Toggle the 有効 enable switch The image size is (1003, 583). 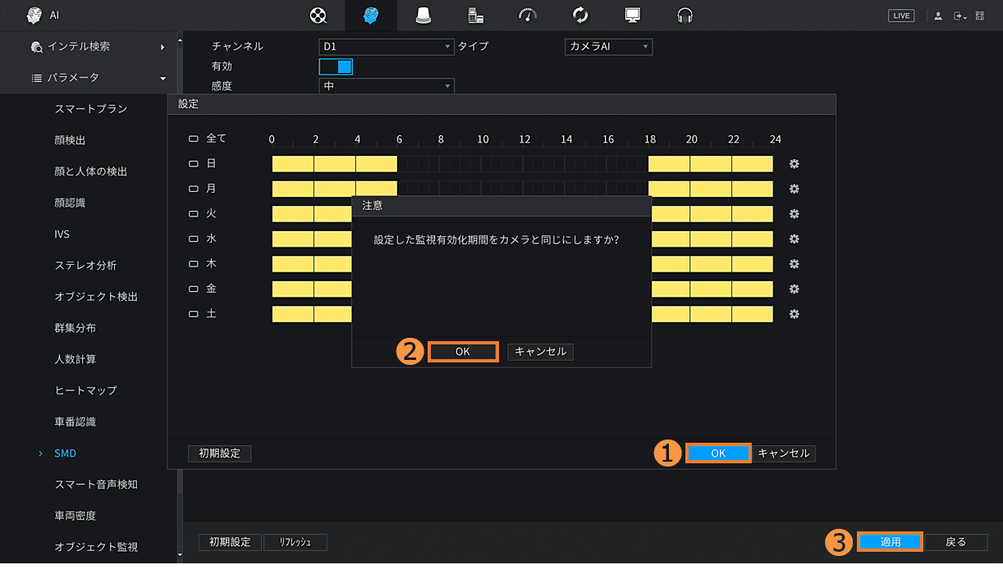(x=336, y=66)
